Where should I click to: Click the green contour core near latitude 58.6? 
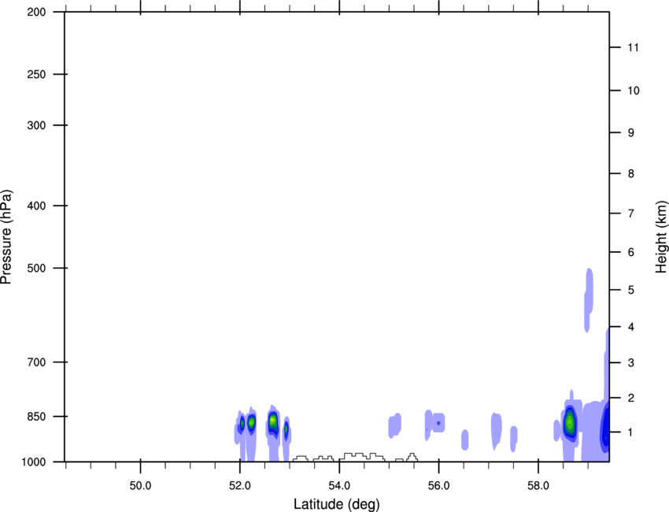569,423
